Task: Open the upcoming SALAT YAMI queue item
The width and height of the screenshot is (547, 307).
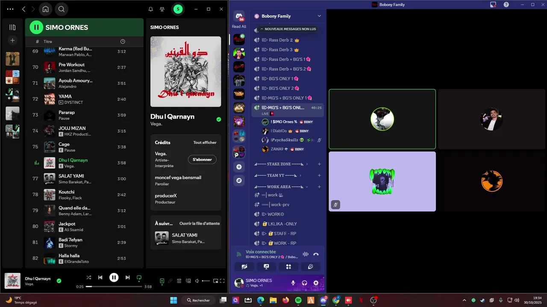Action: pos(185,238)
